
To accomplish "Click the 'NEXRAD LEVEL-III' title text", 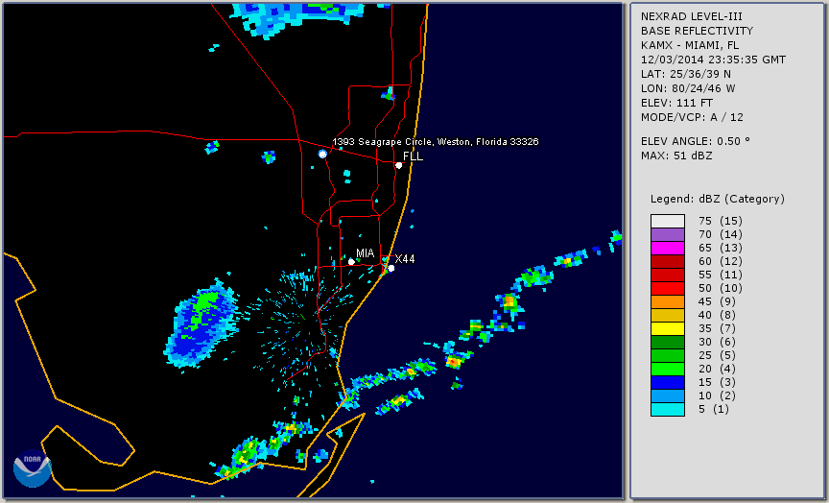I will pyautogui.click(x=692, y=16).
